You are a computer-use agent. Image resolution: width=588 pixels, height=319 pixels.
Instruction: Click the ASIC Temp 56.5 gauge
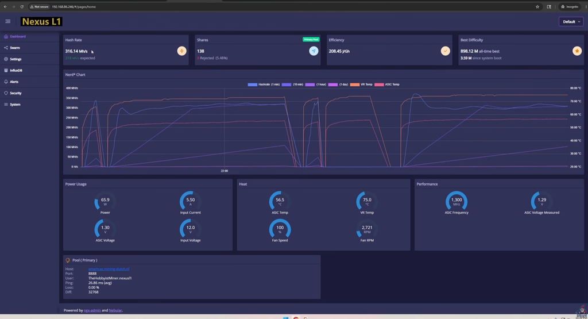280,202
